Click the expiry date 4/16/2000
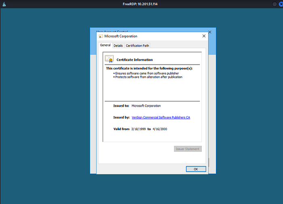This screenshot has height=204, width=283. click(x=160, y=129)
